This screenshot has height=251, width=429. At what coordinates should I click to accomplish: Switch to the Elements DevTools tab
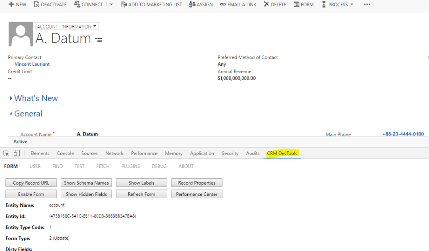(x=40, y=154)
